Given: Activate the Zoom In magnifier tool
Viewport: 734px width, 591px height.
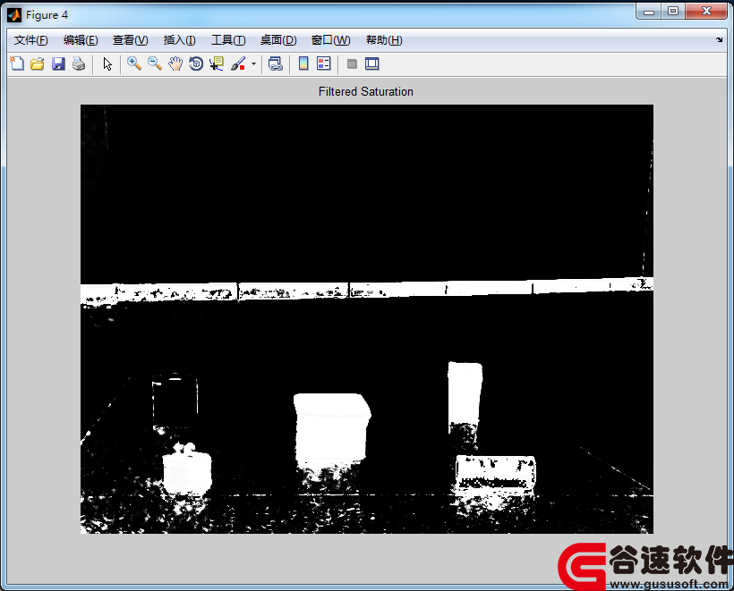Looking at the screenshot, I should 134,63.
